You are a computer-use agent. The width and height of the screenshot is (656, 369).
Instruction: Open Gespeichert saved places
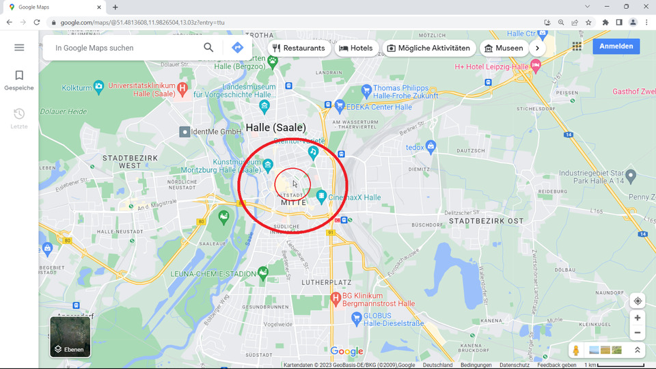(19, 80)
